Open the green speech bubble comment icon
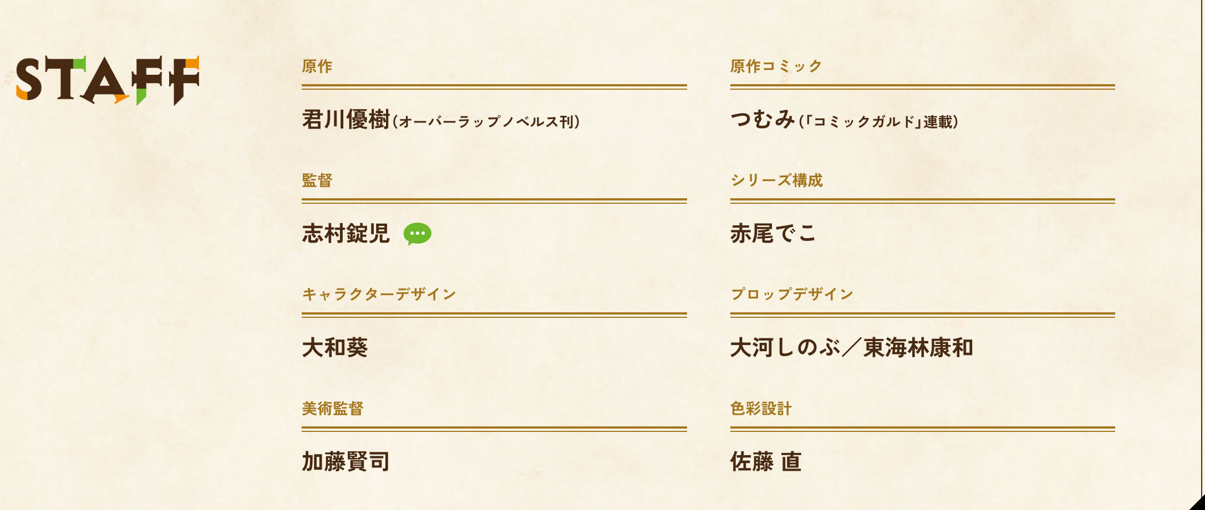The width and height of the screenshot is (1205, 510). tap(417, 234)
